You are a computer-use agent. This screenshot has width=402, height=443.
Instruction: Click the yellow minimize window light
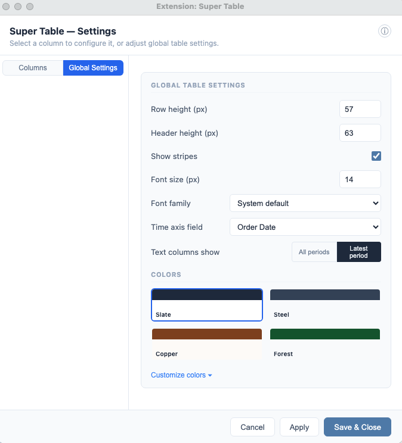coord(18,7)
